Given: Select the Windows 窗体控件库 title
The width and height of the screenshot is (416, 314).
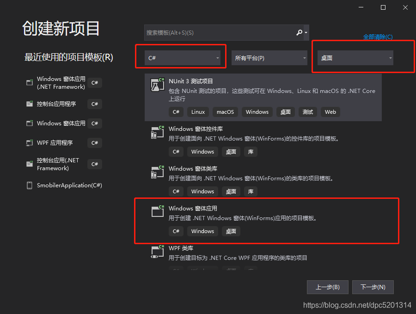Looking at the screenshot, I should click(196, 129).
